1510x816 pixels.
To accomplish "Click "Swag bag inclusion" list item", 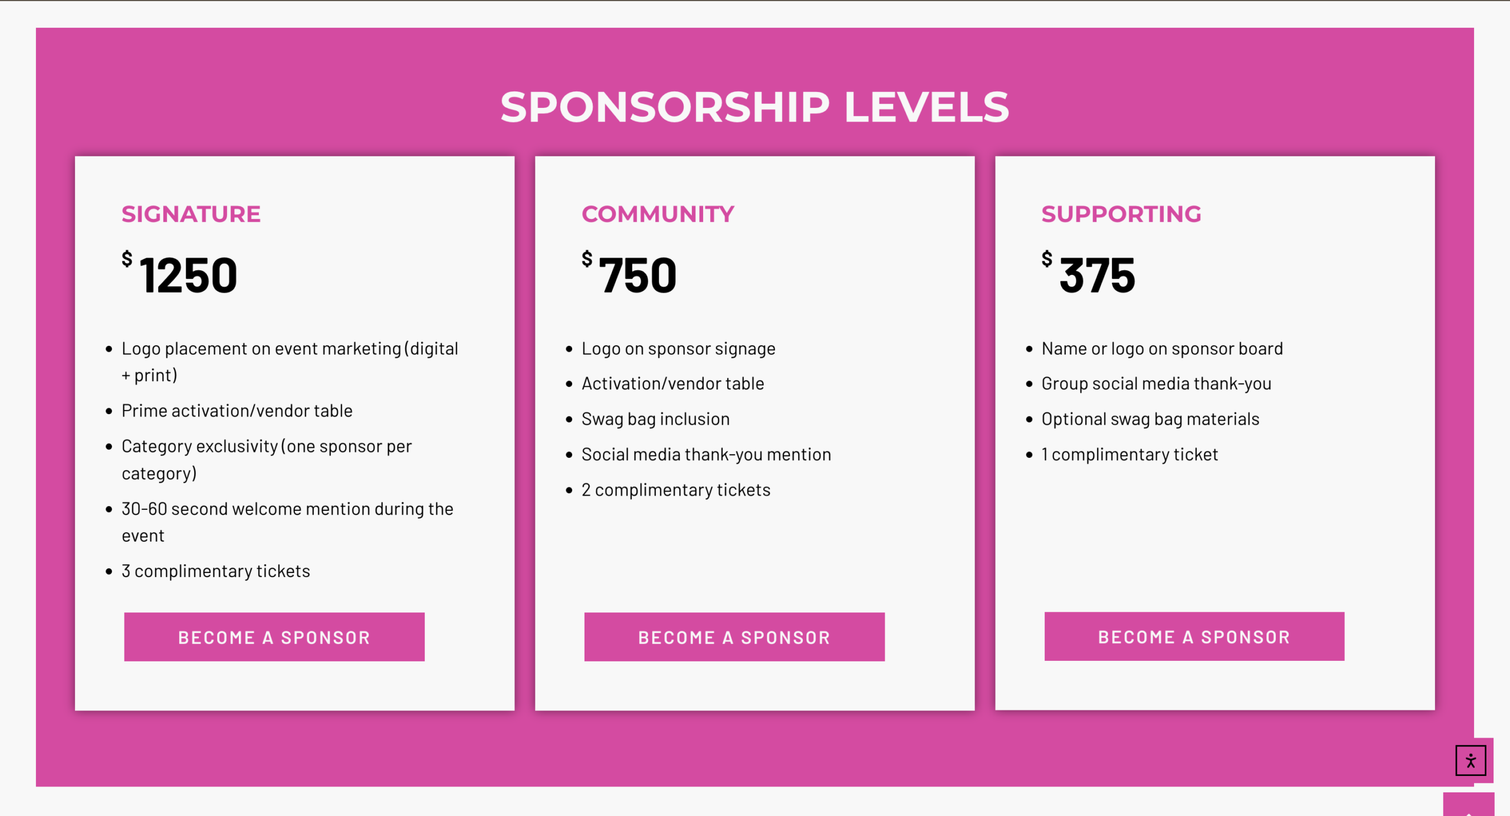I will click(655, 419).
